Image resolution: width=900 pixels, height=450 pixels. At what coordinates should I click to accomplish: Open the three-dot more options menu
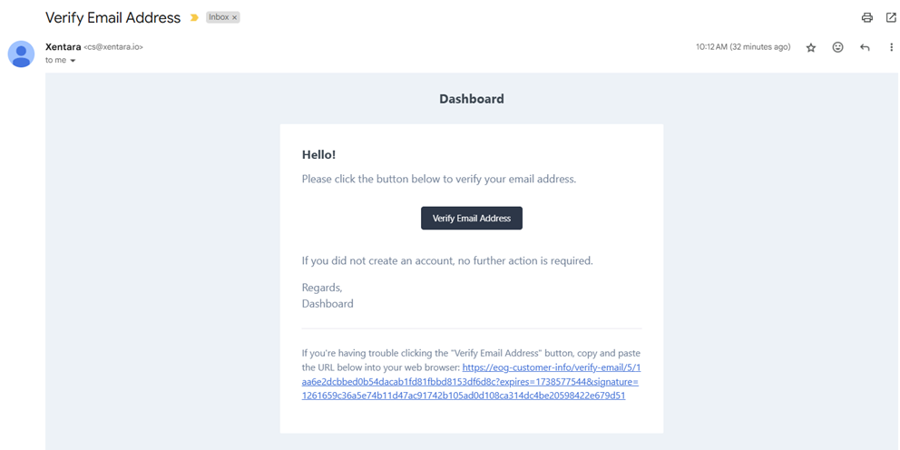(x=891, y=47)
